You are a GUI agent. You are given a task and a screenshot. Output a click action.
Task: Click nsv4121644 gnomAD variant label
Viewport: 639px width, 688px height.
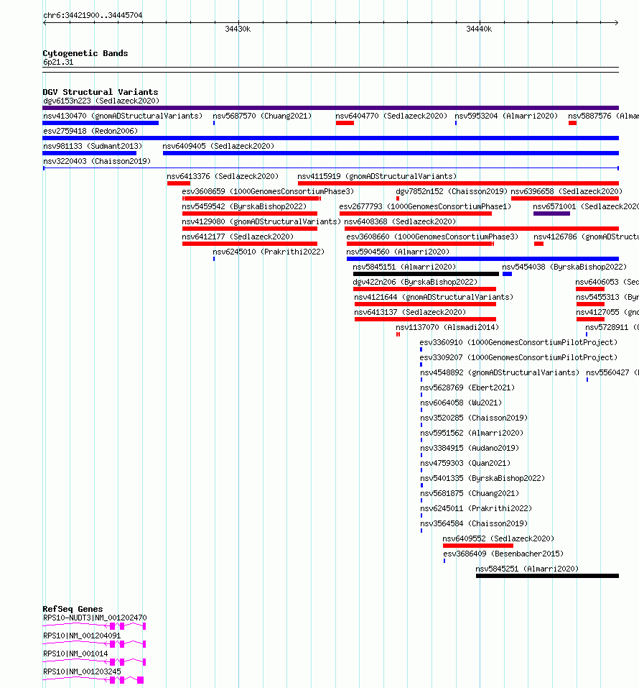(x=434, y=298)
